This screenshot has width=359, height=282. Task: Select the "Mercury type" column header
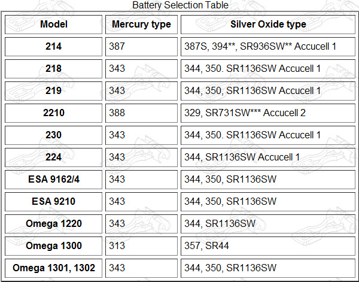point(141,25)
